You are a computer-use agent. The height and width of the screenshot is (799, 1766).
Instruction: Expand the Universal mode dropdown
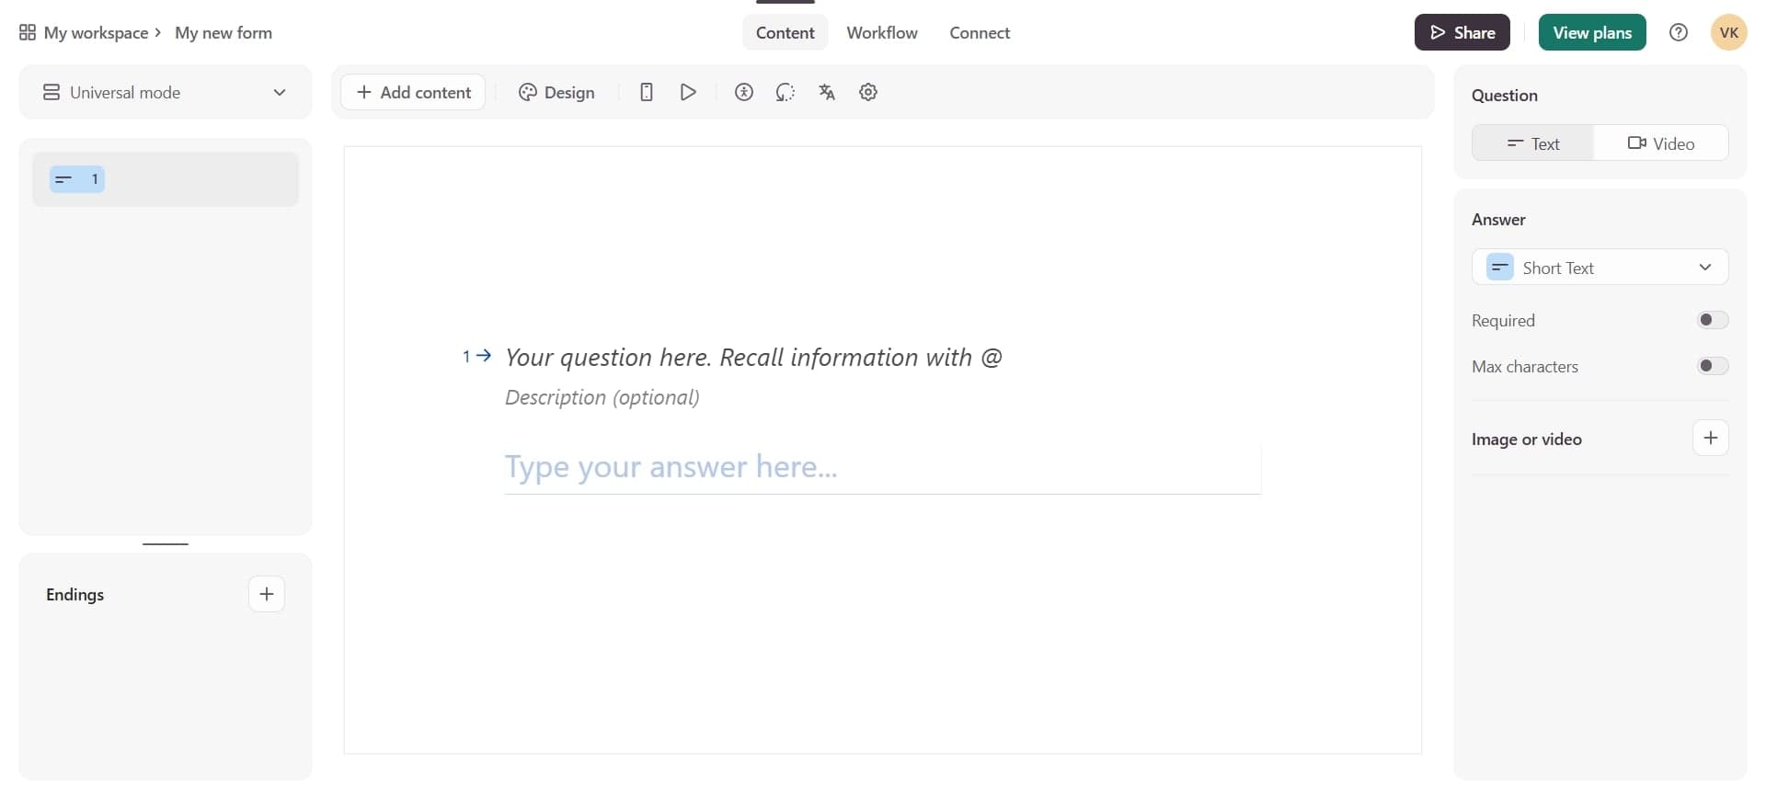coord(166,92)
